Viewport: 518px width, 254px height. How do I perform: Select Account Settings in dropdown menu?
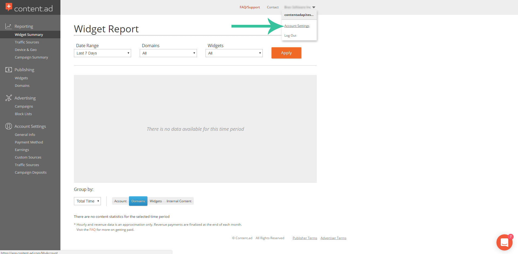tap(297, 26)
